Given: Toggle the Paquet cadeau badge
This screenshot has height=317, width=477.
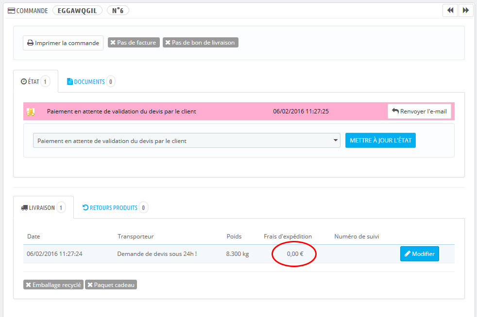Looking at the screenshot, I should [x=111, y=285].
